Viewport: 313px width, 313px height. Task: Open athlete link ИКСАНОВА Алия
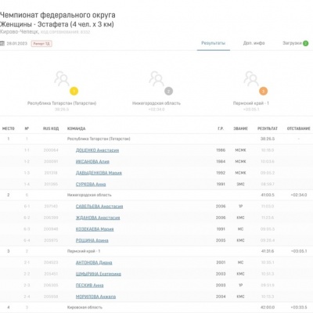(92, 162)
